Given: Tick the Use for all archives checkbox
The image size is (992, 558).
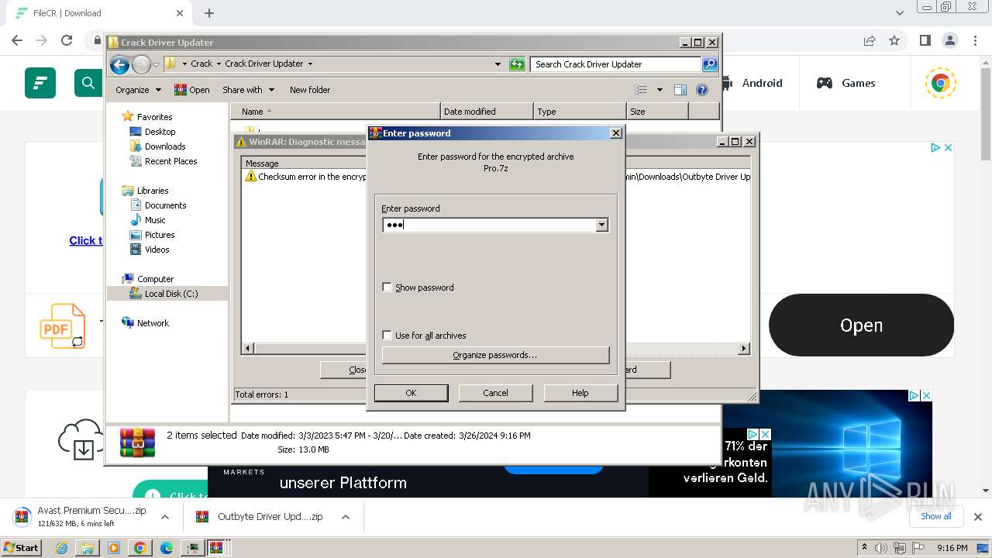Looking at the screenshot, I should (387, 336).
